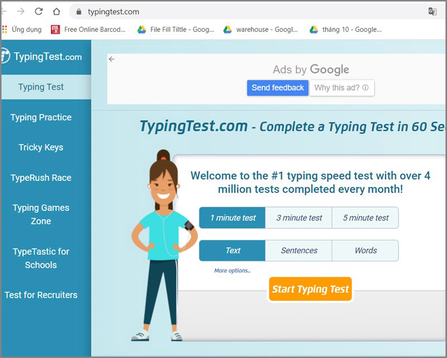Click the browser home icon
This screenshot has width=447, height=358.
[x=56, y=12]
